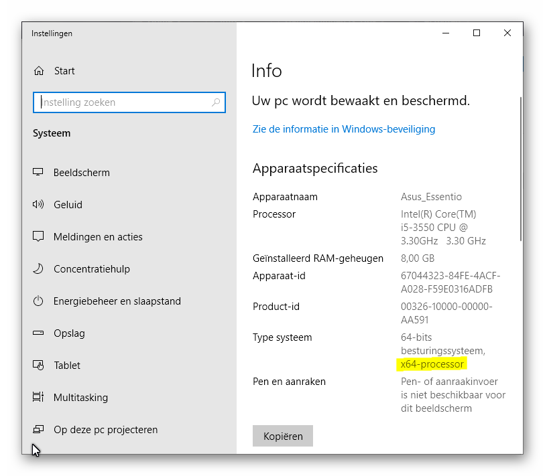
Task: Focus the Instelling zoeken search field
Action: click(x=129, y=102)
